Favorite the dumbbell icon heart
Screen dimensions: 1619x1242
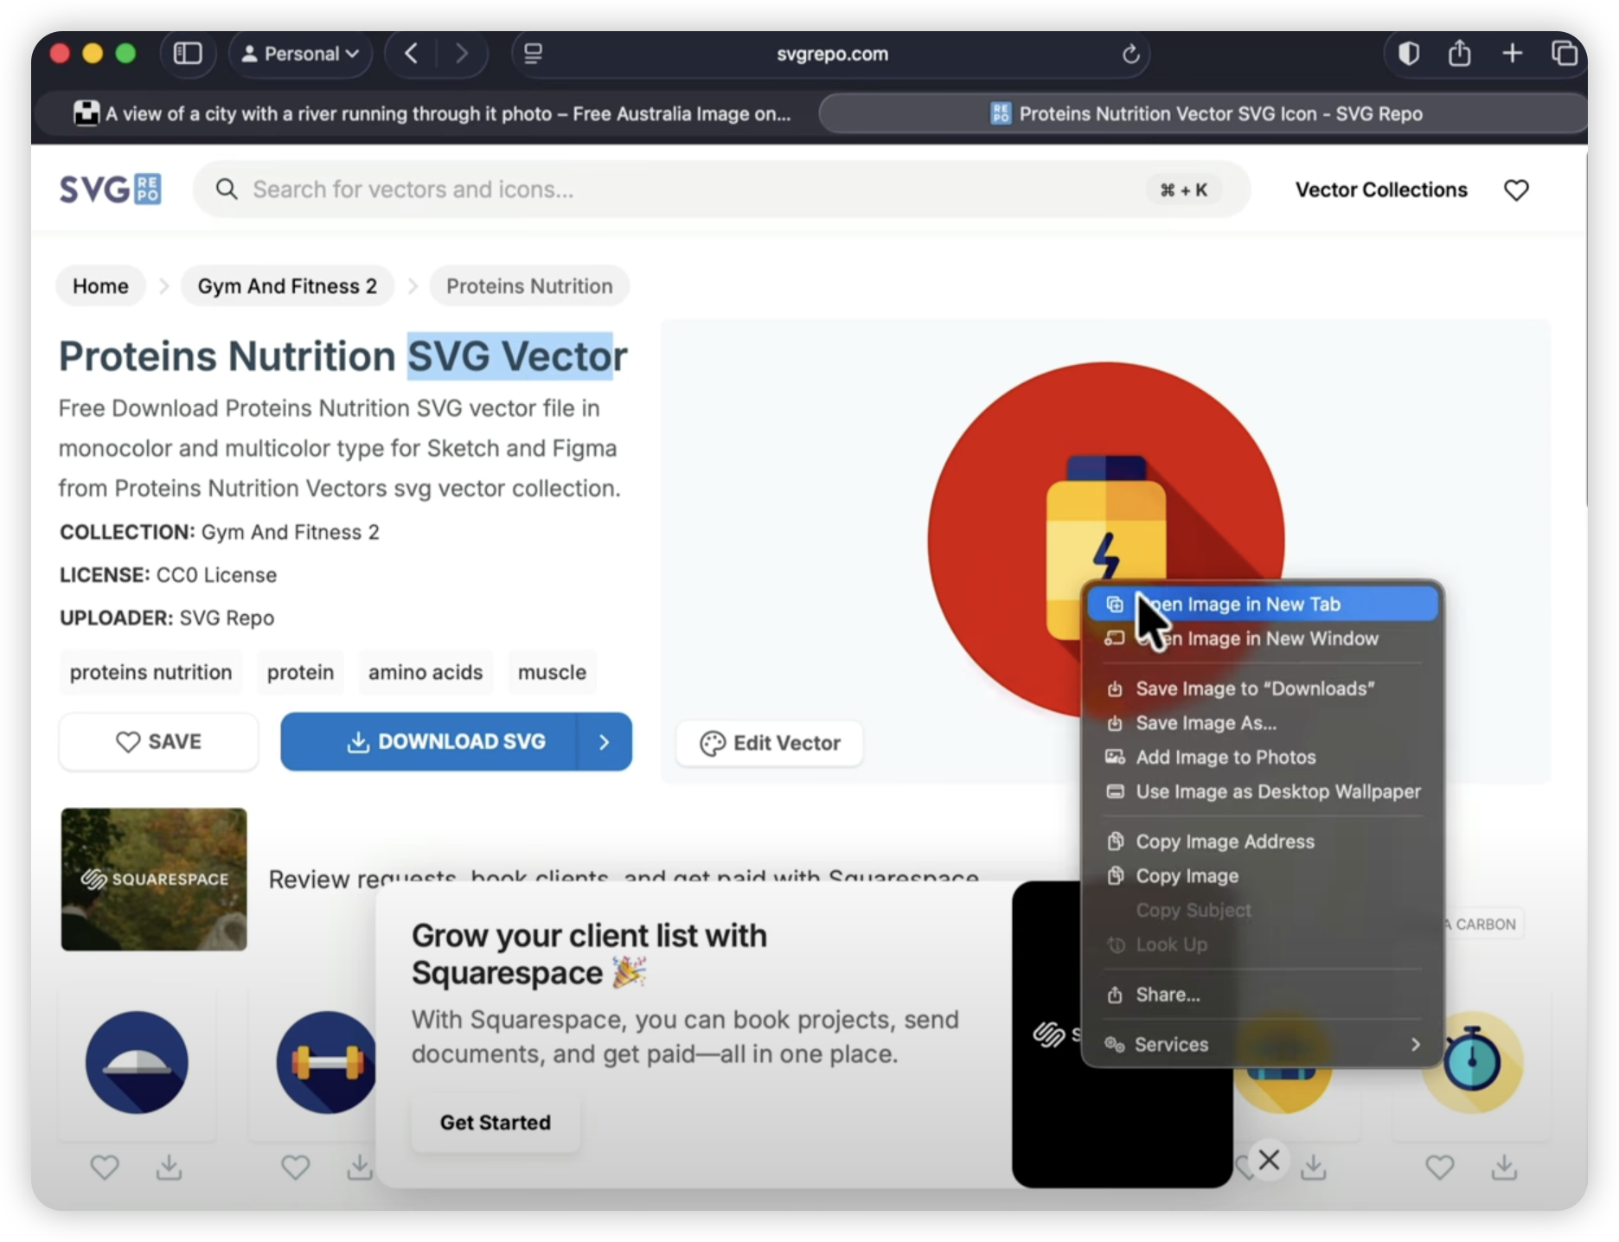pyautogui.click(x=295, y=1168)
